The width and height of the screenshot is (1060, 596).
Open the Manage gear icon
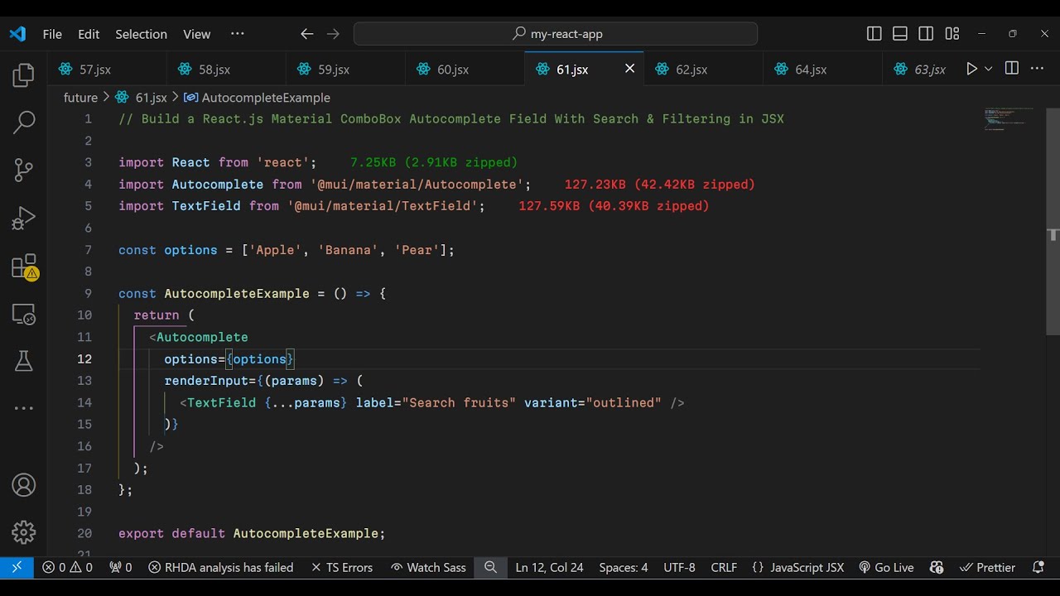[23, 532]
